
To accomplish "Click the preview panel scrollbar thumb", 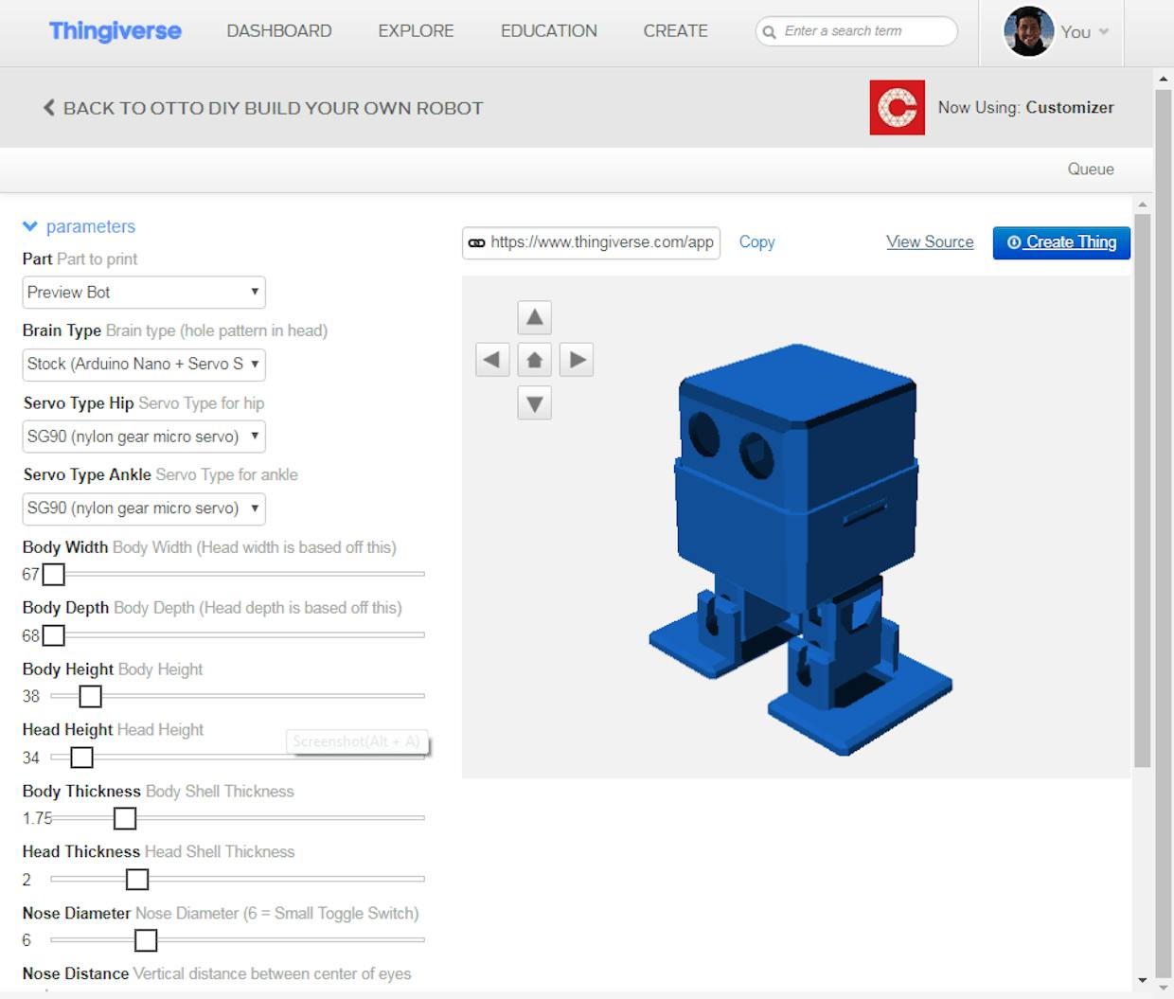I will pyautogui.click(x=1143, y=491).
